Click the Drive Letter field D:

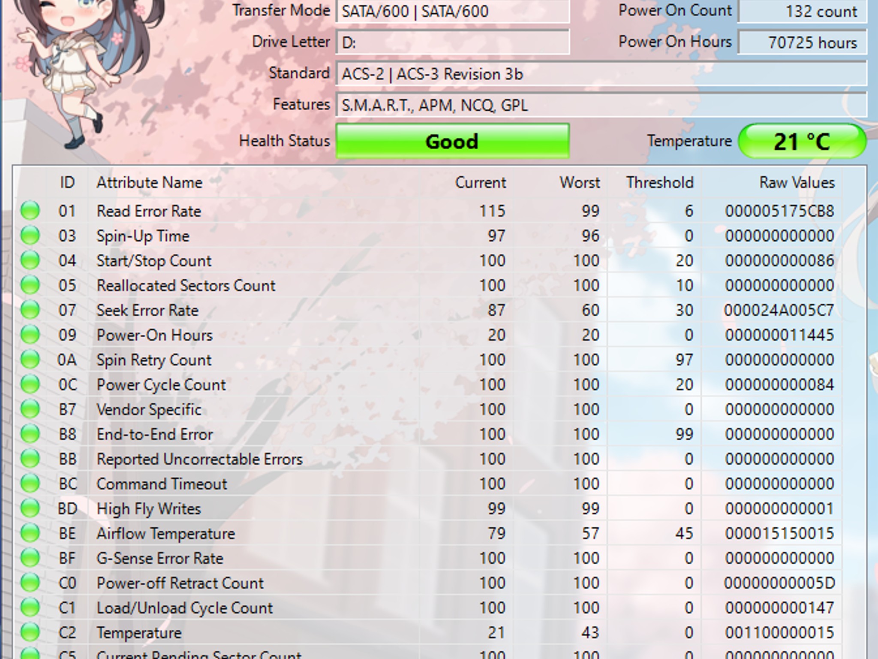pyautogui.click(x=452, y=42)
